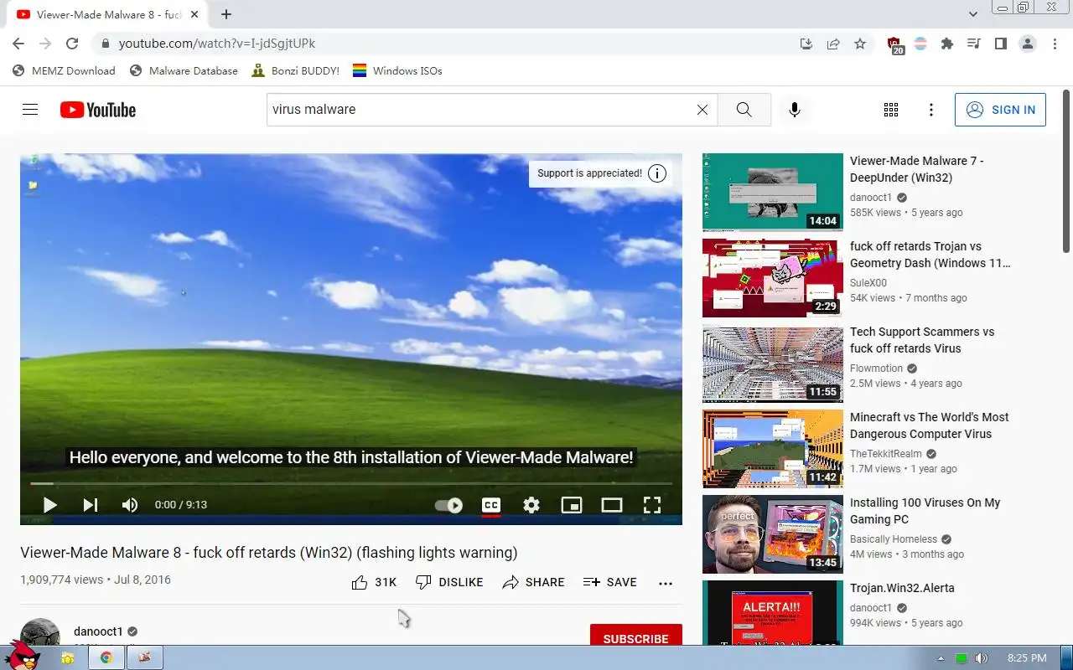
Task: Switch to theater mode
Action: [612, 505]
